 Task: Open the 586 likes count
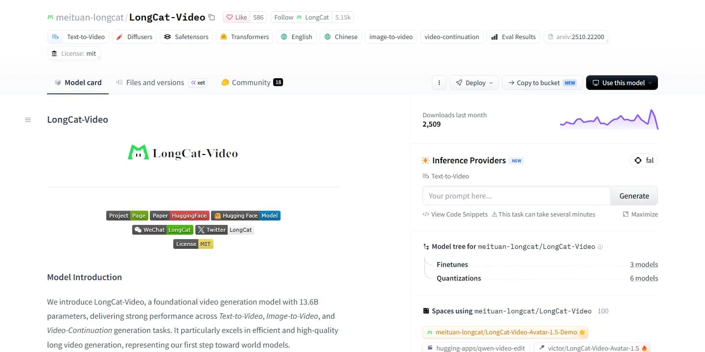point(258,17)
